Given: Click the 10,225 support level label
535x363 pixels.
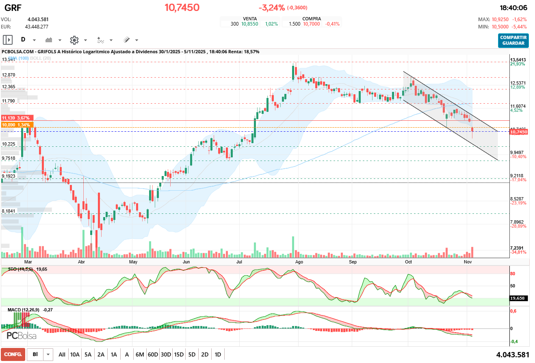Looking at the screenshot, I should tap(9, 144).
